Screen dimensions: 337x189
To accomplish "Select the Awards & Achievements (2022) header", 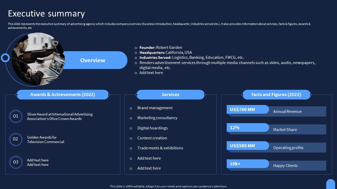I will (x=63, y=94).
